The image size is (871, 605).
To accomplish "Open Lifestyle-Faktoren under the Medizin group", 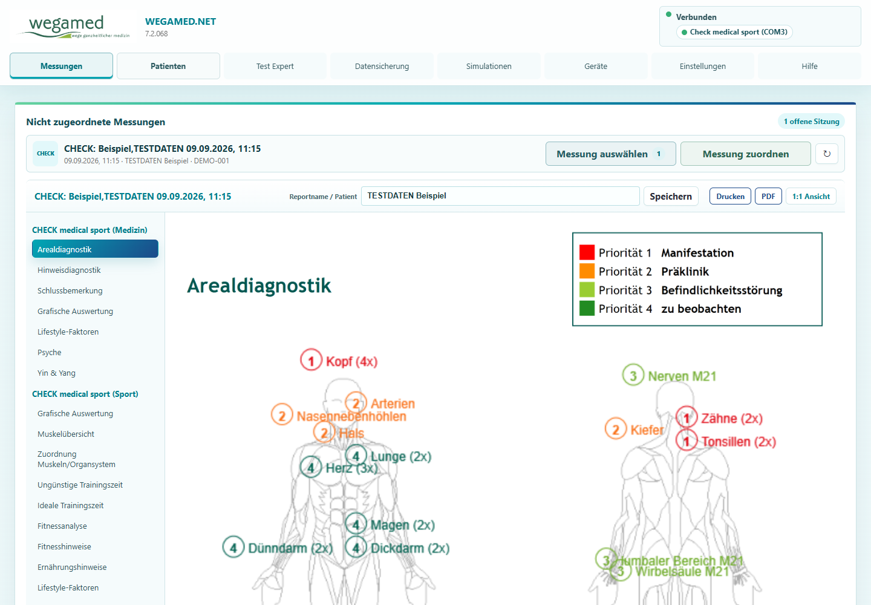I will click(95, 332).
